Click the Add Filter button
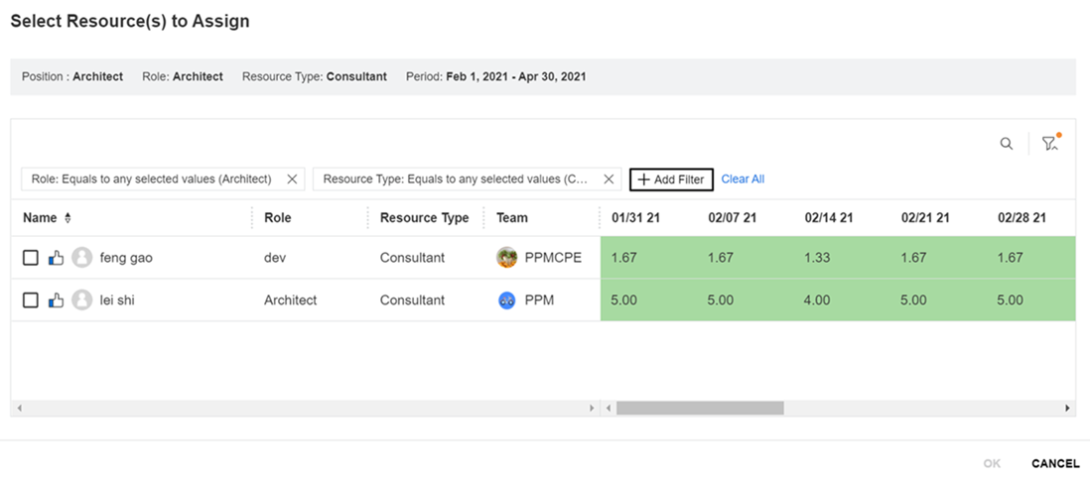Image resolution: width=1090 pixels, height=478 pixels. pos(671,179)
